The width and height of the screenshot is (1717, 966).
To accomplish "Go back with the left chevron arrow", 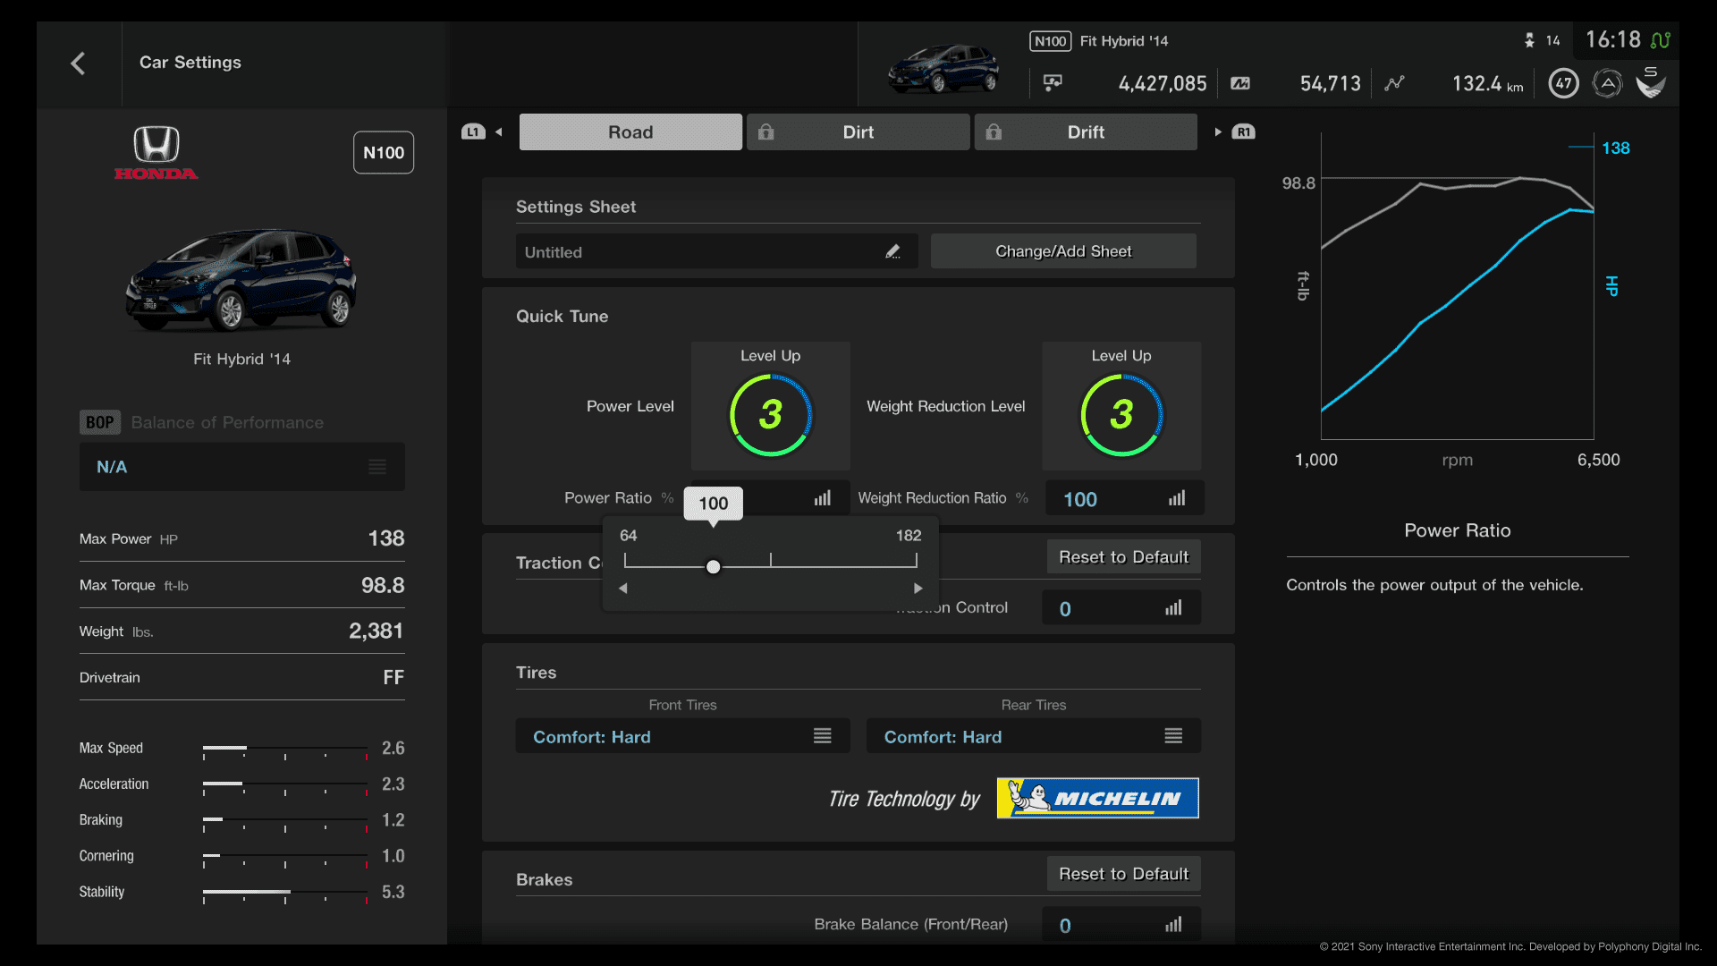I will (78, 64).
